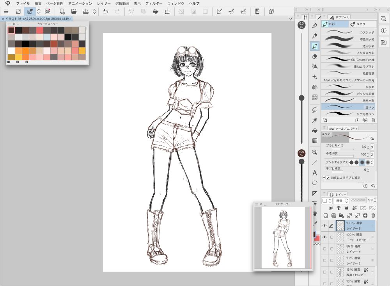The height and width of the screenshot is (286, 390).
Task: Select the Gradient tool
Action: pyautogui.click(x=315, y=141)
